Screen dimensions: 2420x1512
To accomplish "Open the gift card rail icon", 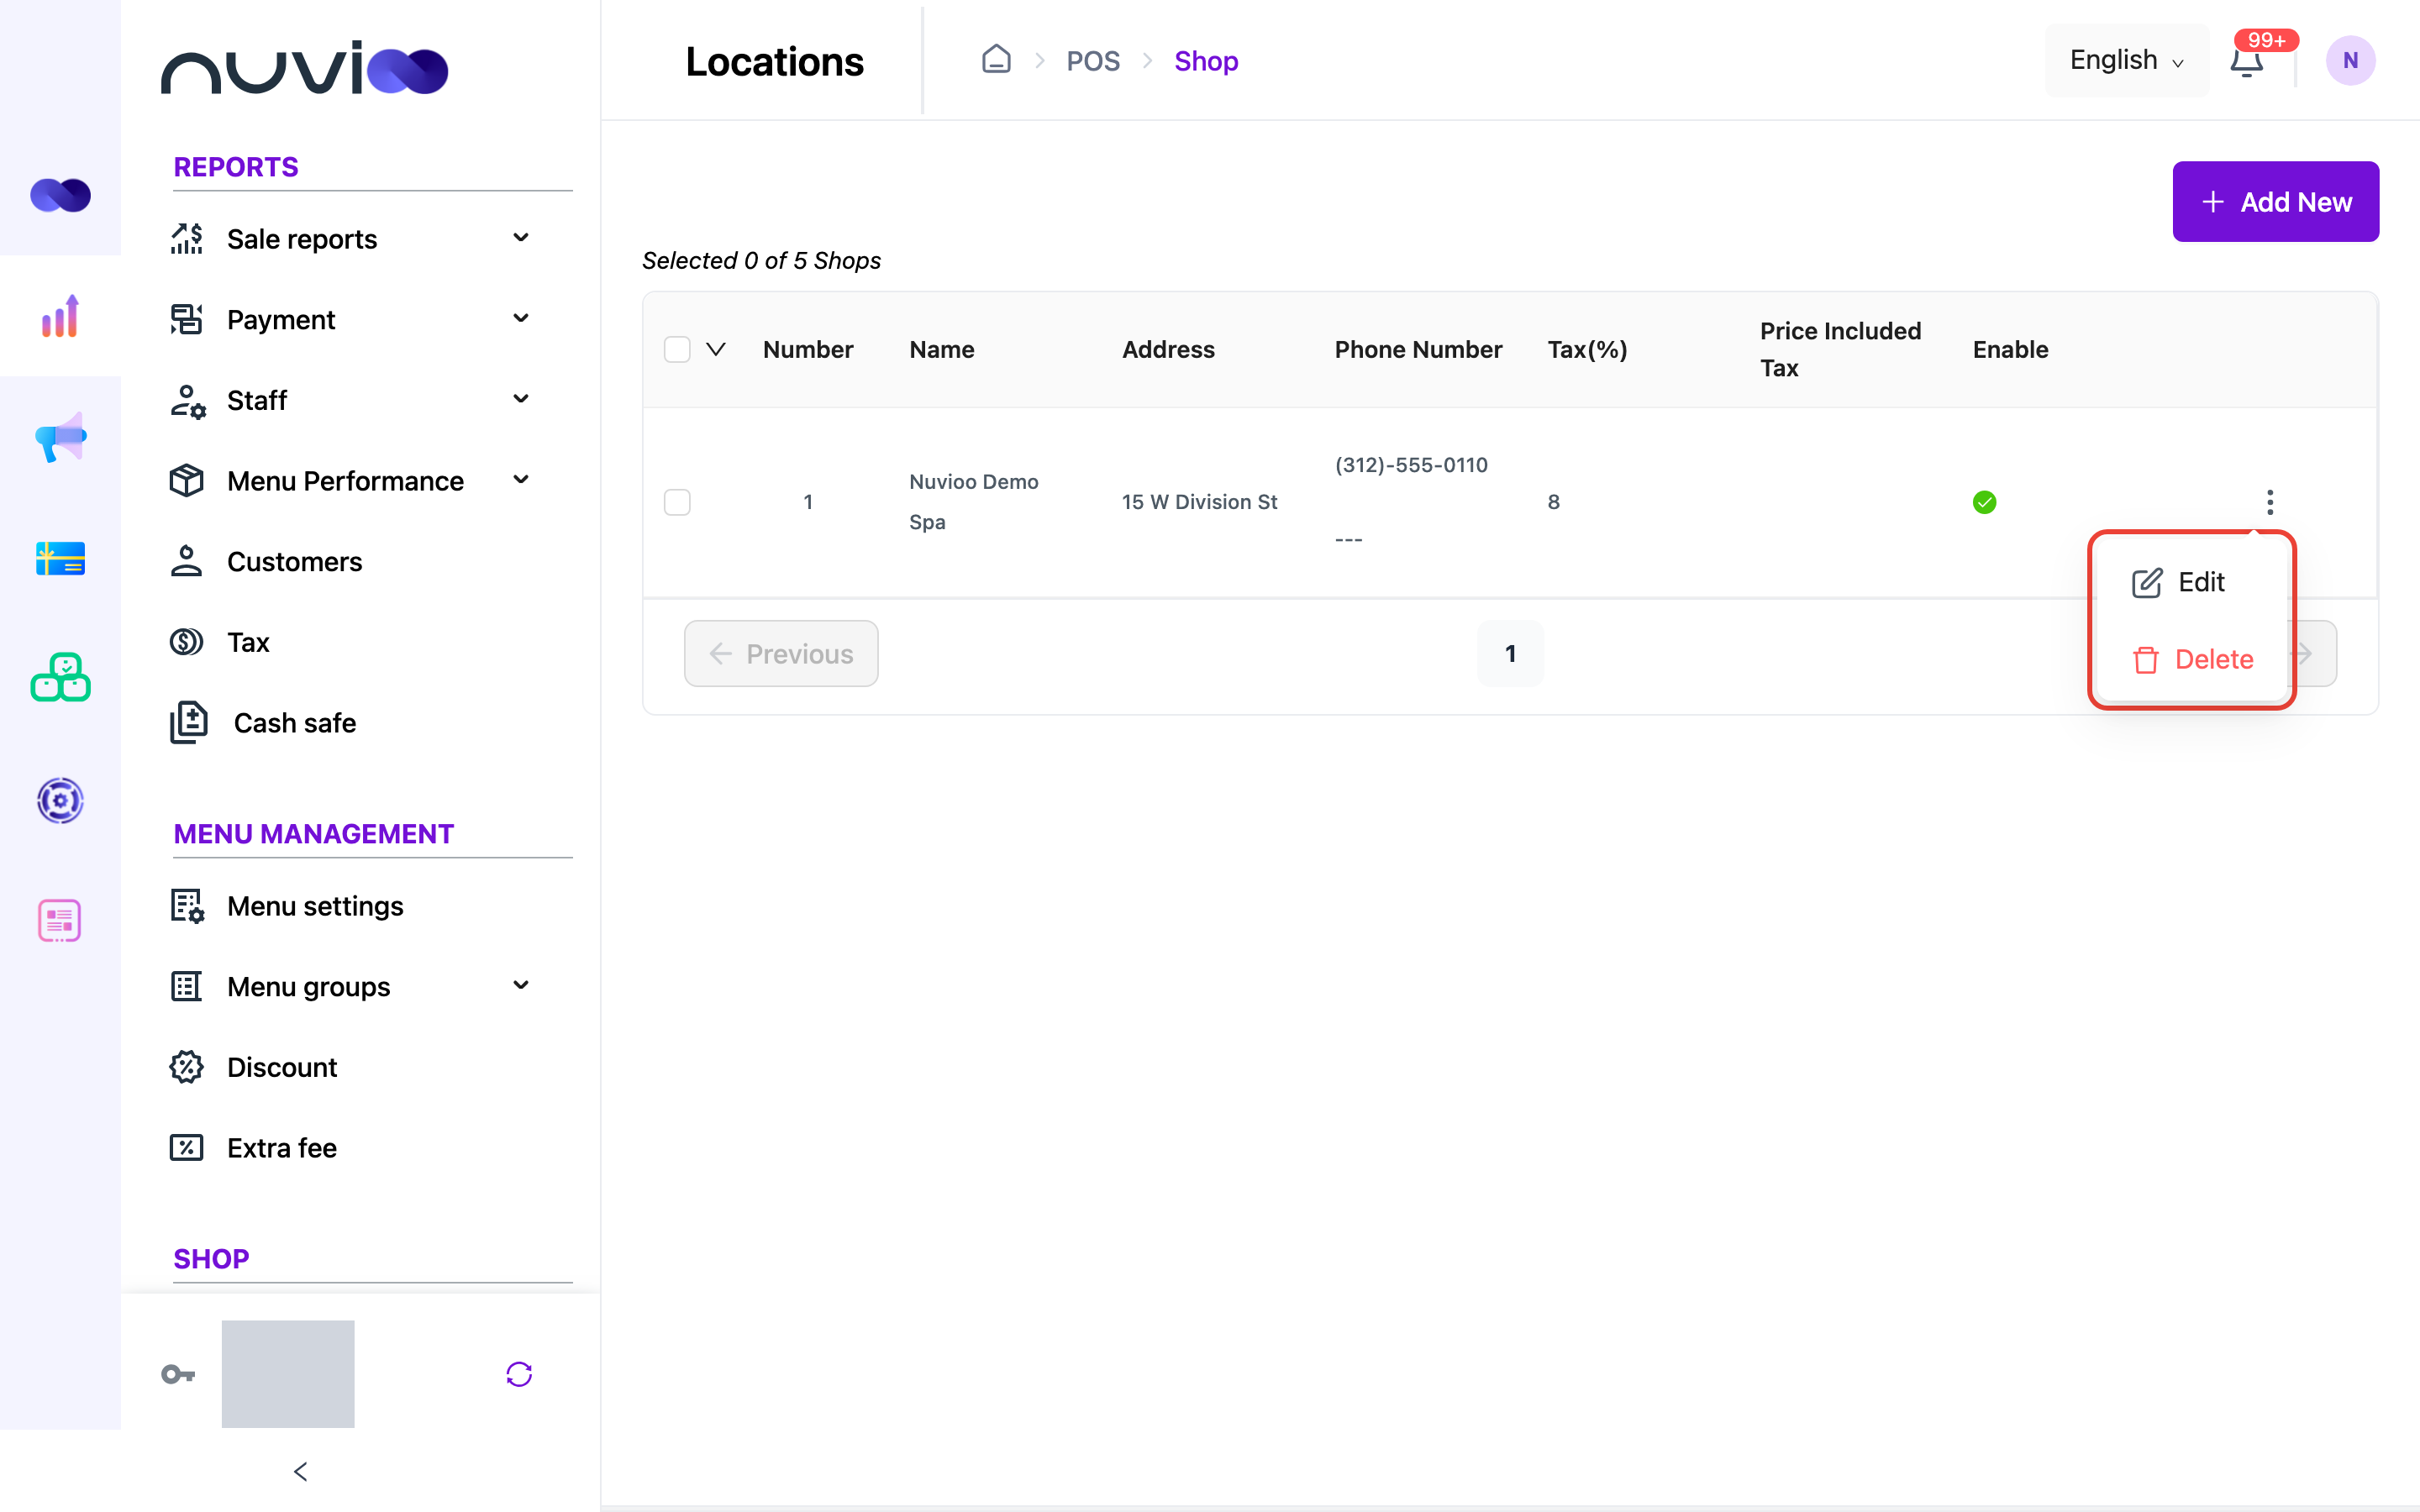I will tap(60, 558).
